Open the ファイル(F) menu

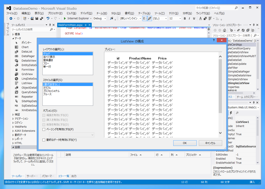tap(12, 13)
